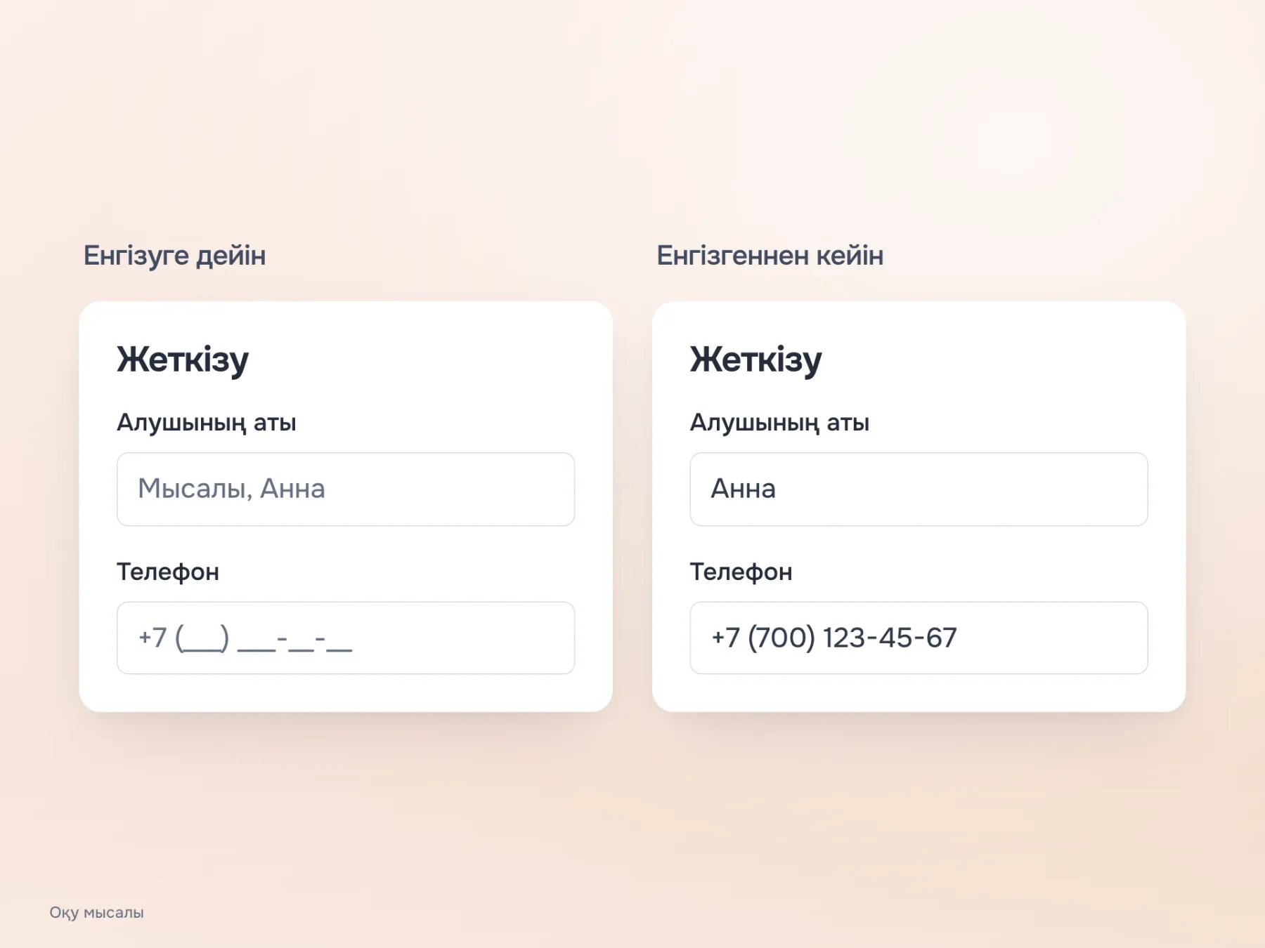Click the dashed placeholder segment in the empty phone mask
The width and height of the screenshot is (1265, 948).
coord(295,639)
